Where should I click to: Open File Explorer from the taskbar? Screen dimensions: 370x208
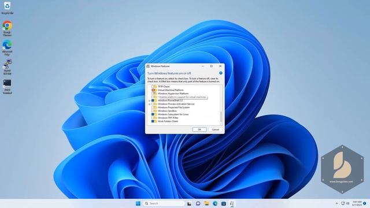click(x=206, y=203)
